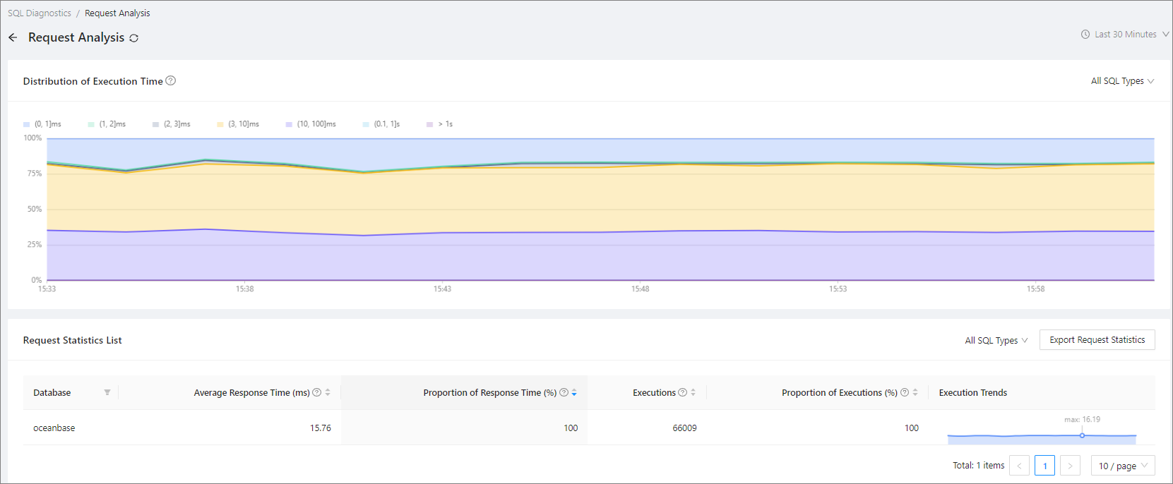
Task: Click the back arrow beside Request Analysis
Action: (x=13, y=37)
